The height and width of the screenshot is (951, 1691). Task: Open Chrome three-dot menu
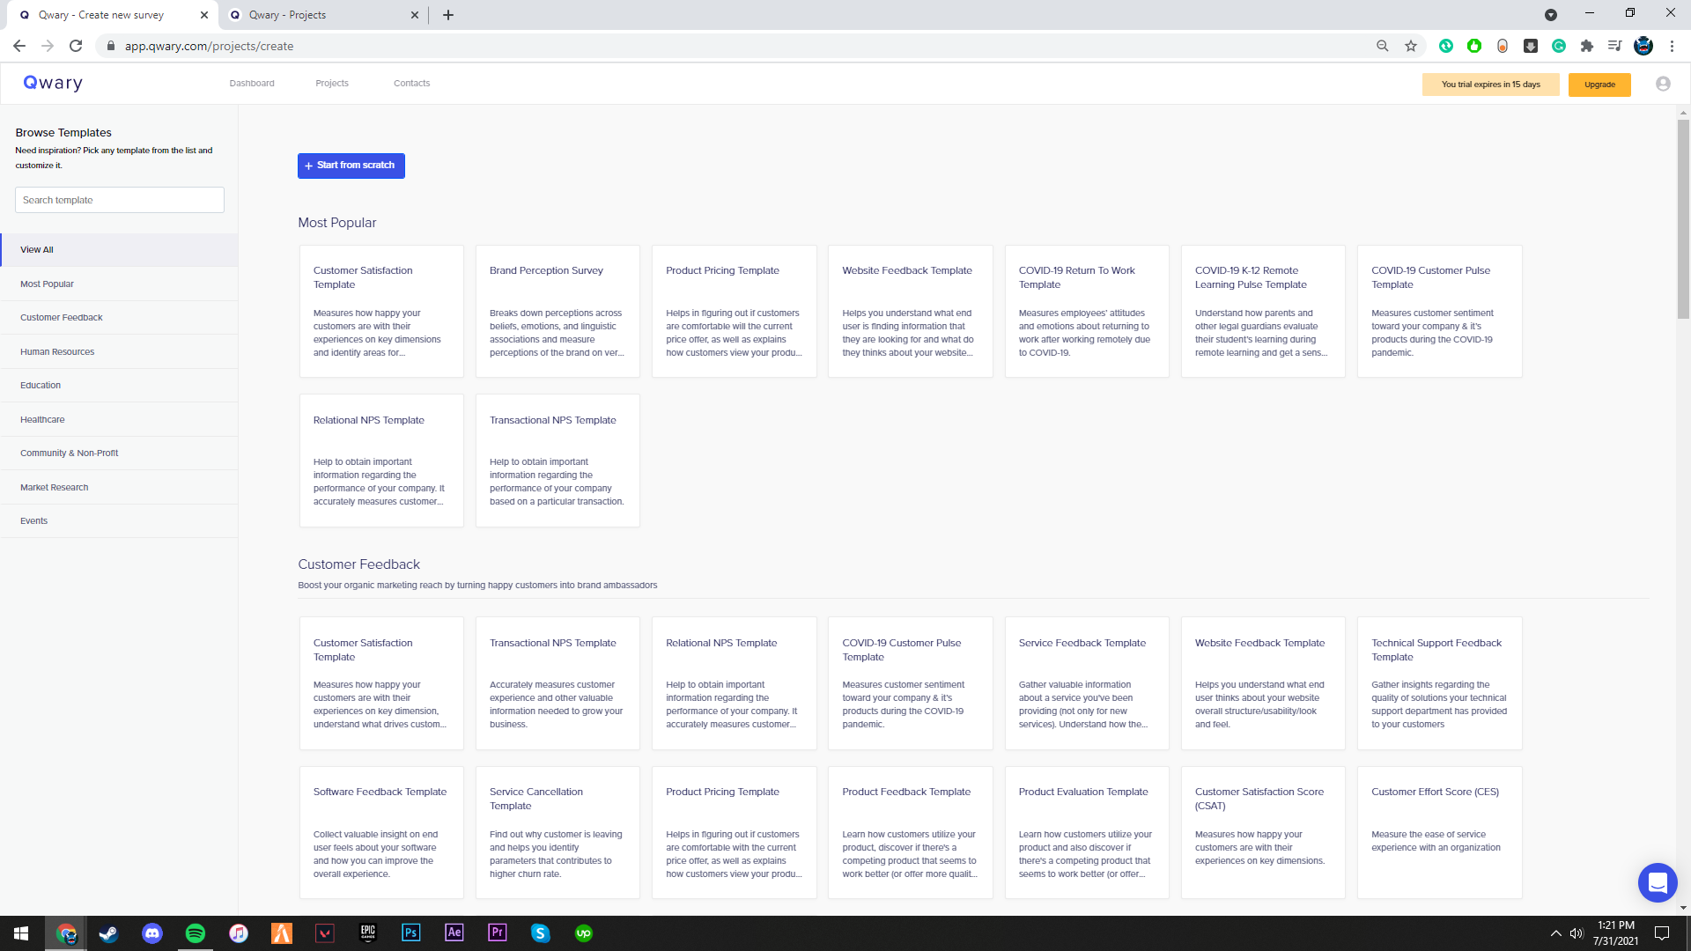(x=1672, y=46)
